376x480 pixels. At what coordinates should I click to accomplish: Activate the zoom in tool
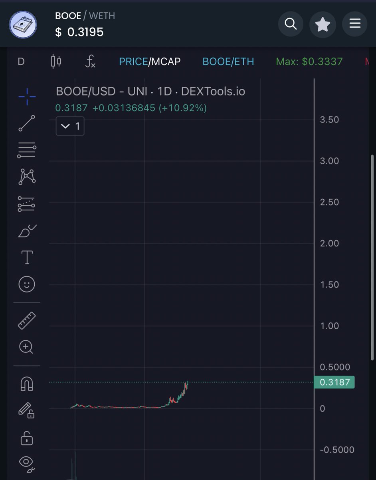tap(27, 347)
